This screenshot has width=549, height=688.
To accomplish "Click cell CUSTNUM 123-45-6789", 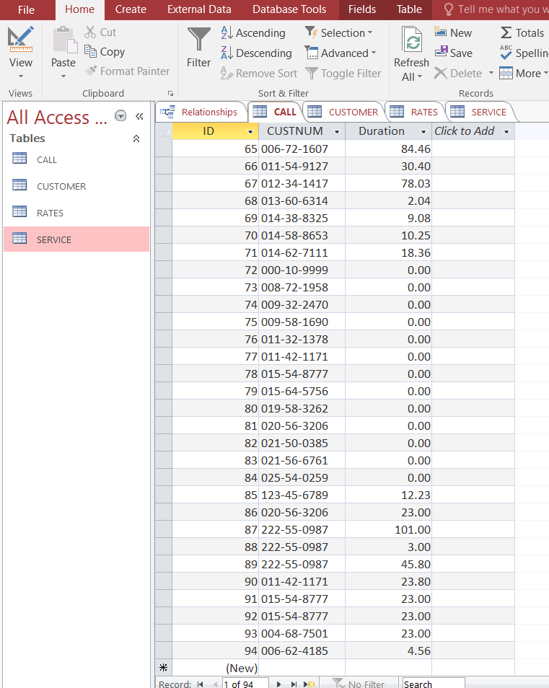I will click(x=302, y=495).
